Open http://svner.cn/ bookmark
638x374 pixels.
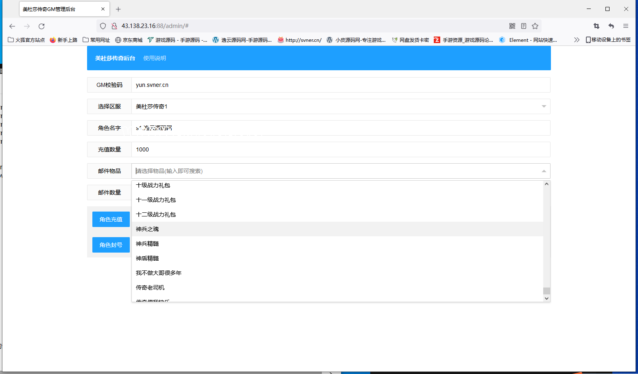point(299,40)
